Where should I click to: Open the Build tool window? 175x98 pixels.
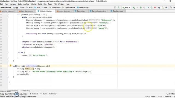pos(43,94)
